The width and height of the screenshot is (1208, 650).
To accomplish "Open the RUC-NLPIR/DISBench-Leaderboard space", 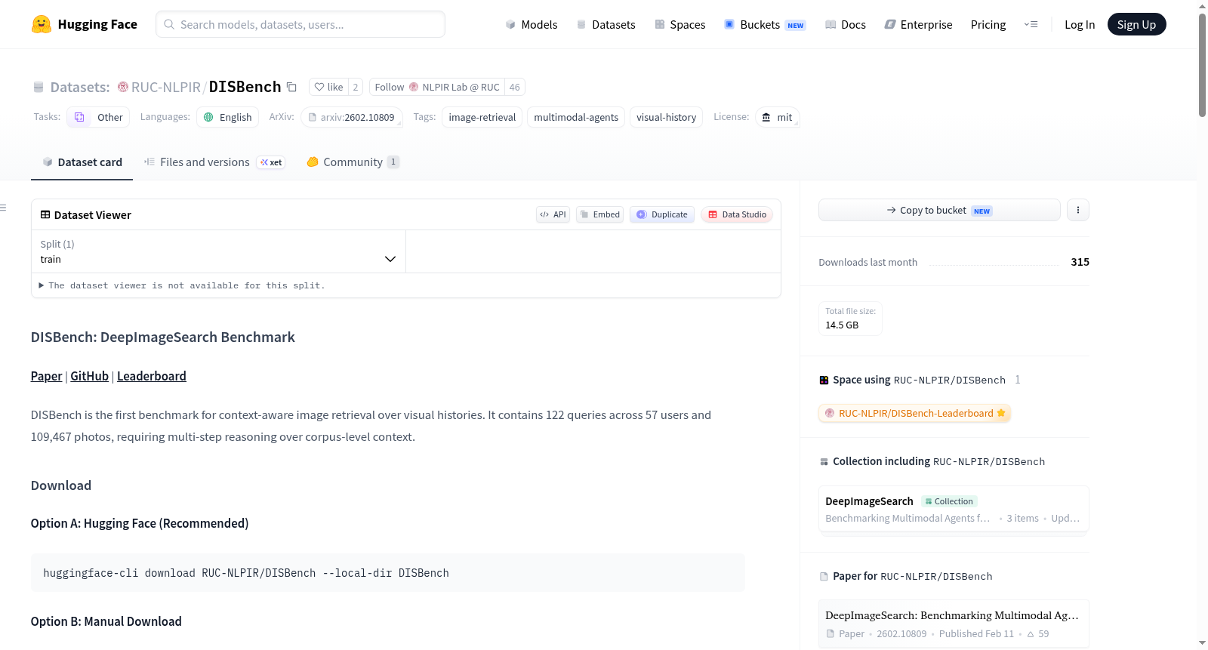I will coord(915,413).
